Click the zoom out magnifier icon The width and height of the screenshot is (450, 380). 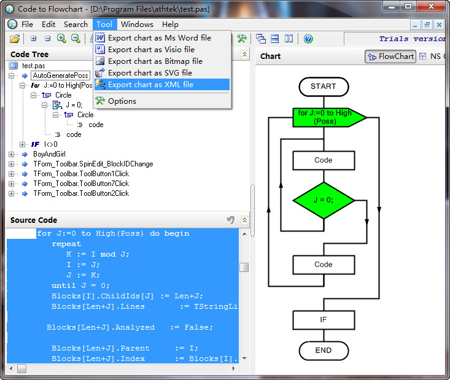[76, 38]
